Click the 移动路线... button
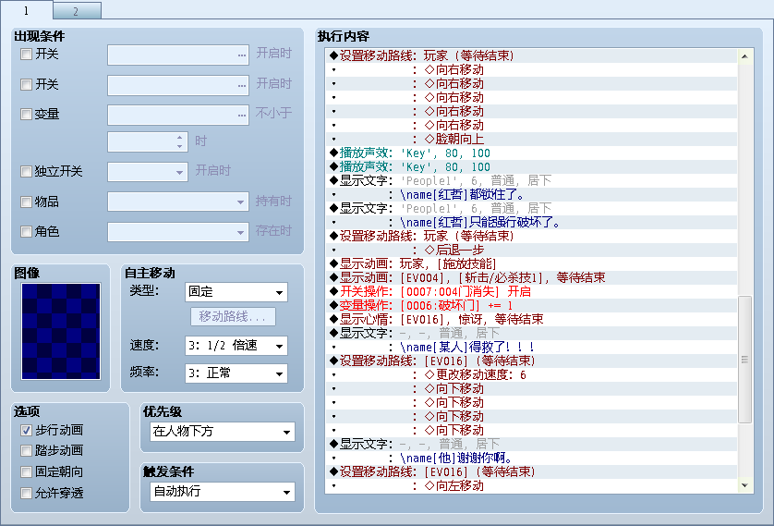The height and width of the screenshot is (526, 774). [233, 316]
